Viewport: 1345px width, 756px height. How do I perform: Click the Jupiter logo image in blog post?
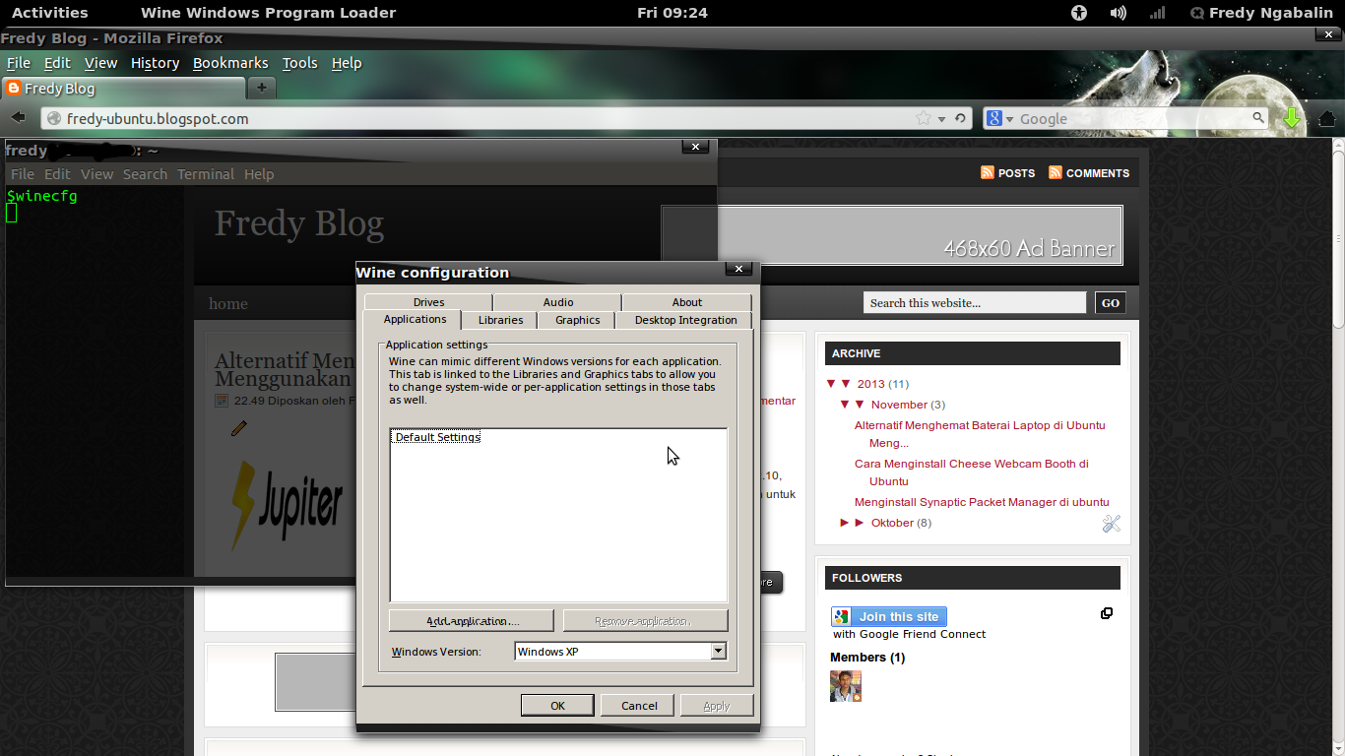(288, 504)
